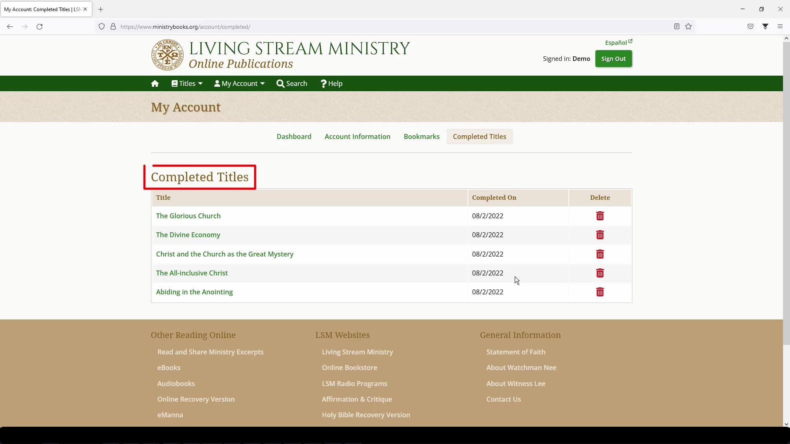The height and width of the screenshot is (444, 790).
Task: Click the page vertical scrollbar
Action: click(x=786, y=193)
